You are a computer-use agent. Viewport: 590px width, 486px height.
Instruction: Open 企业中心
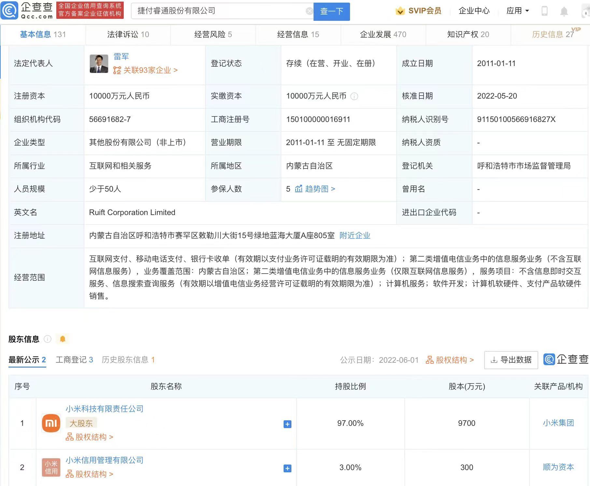(474, 11)
